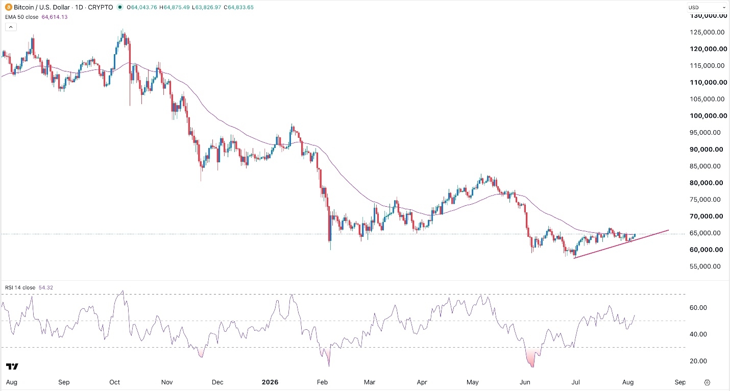Select the RSI 14 close indicator legend
This screenshot has width=730, height=391.
click(20, 287)
